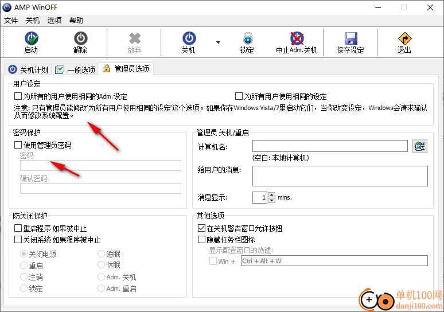The height and width of the screenshot is (312, 444).
Task: Click the 锁定 (lock) toolbar icon
Action: pos(248,38)
